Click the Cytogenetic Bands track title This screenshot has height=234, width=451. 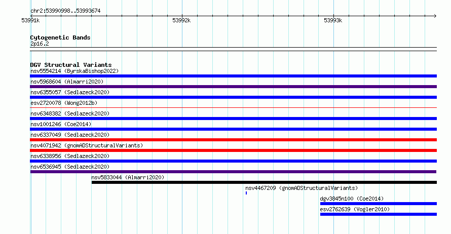60,37
